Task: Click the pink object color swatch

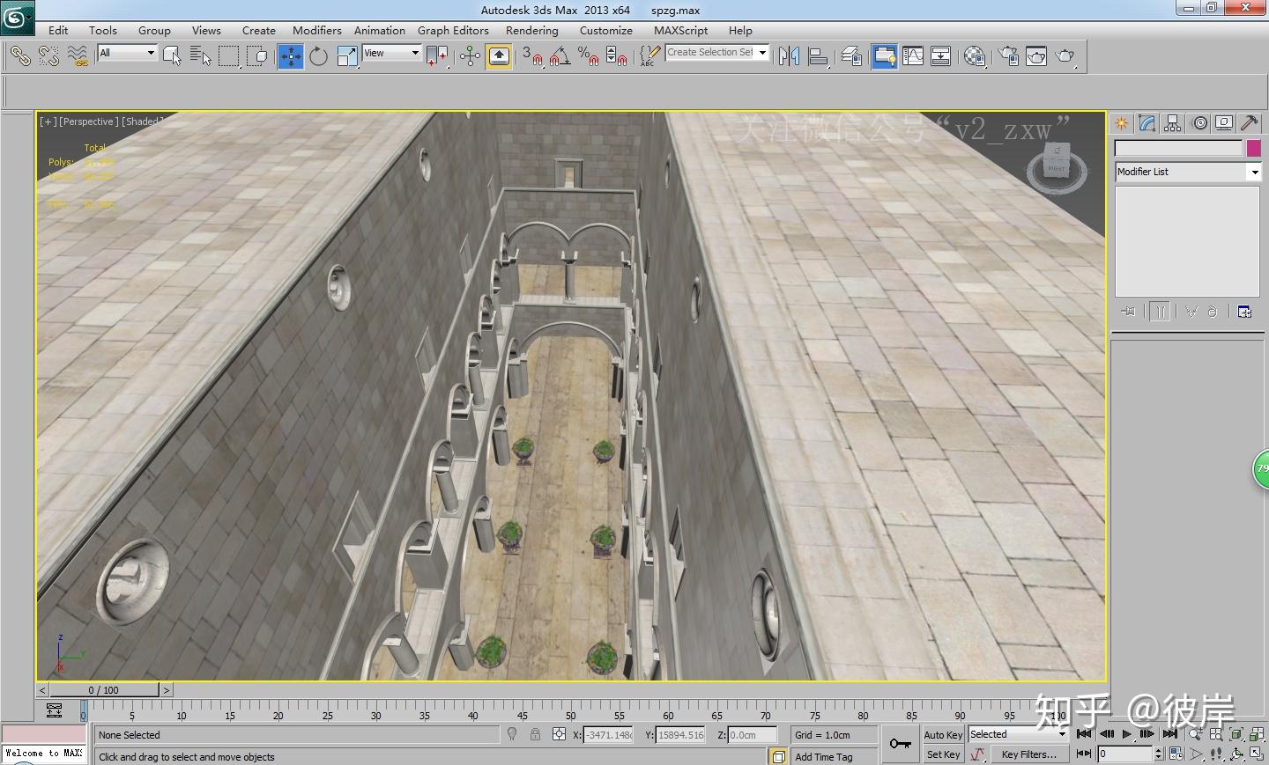Action: [x=1253, y=148]
